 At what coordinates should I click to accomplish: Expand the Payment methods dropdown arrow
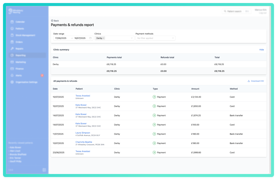pos(173,38)
